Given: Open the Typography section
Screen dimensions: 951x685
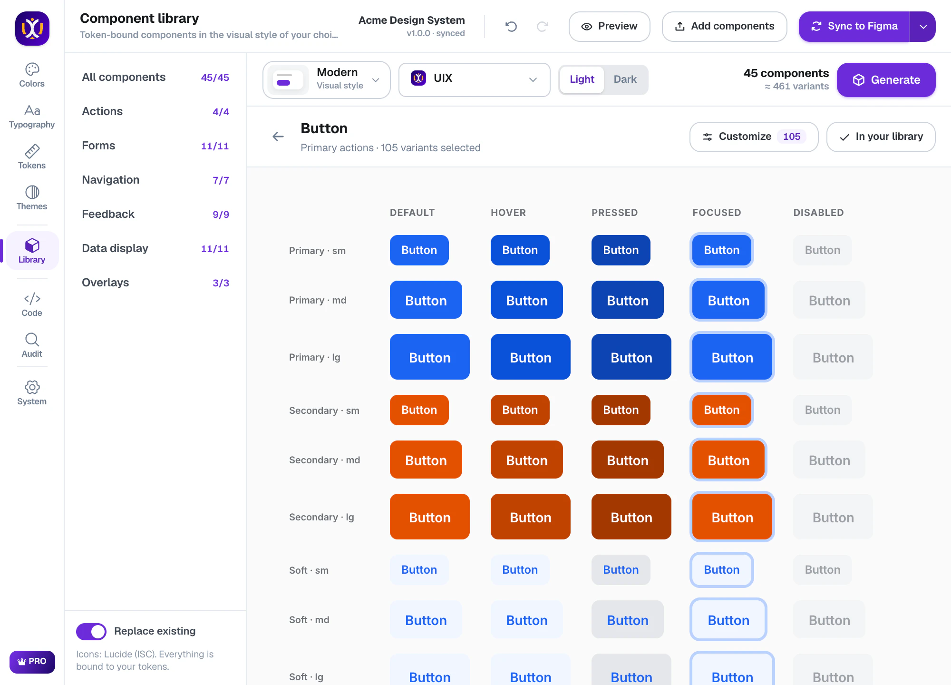Looking at the screenshot, I should pos(32,117).
